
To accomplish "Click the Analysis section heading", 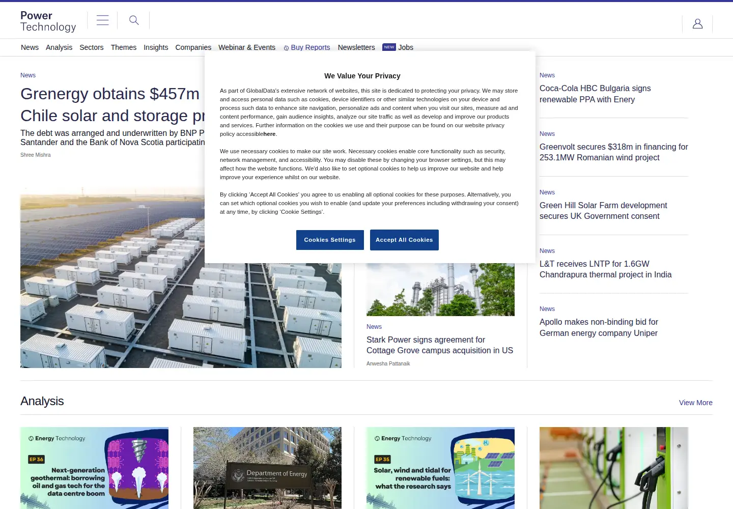I will tap(42, 401).
